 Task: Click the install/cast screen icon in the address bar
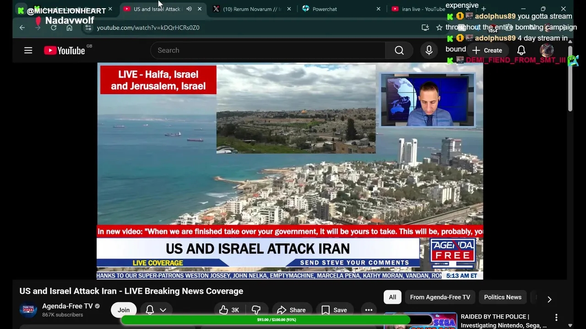(425, 27)
